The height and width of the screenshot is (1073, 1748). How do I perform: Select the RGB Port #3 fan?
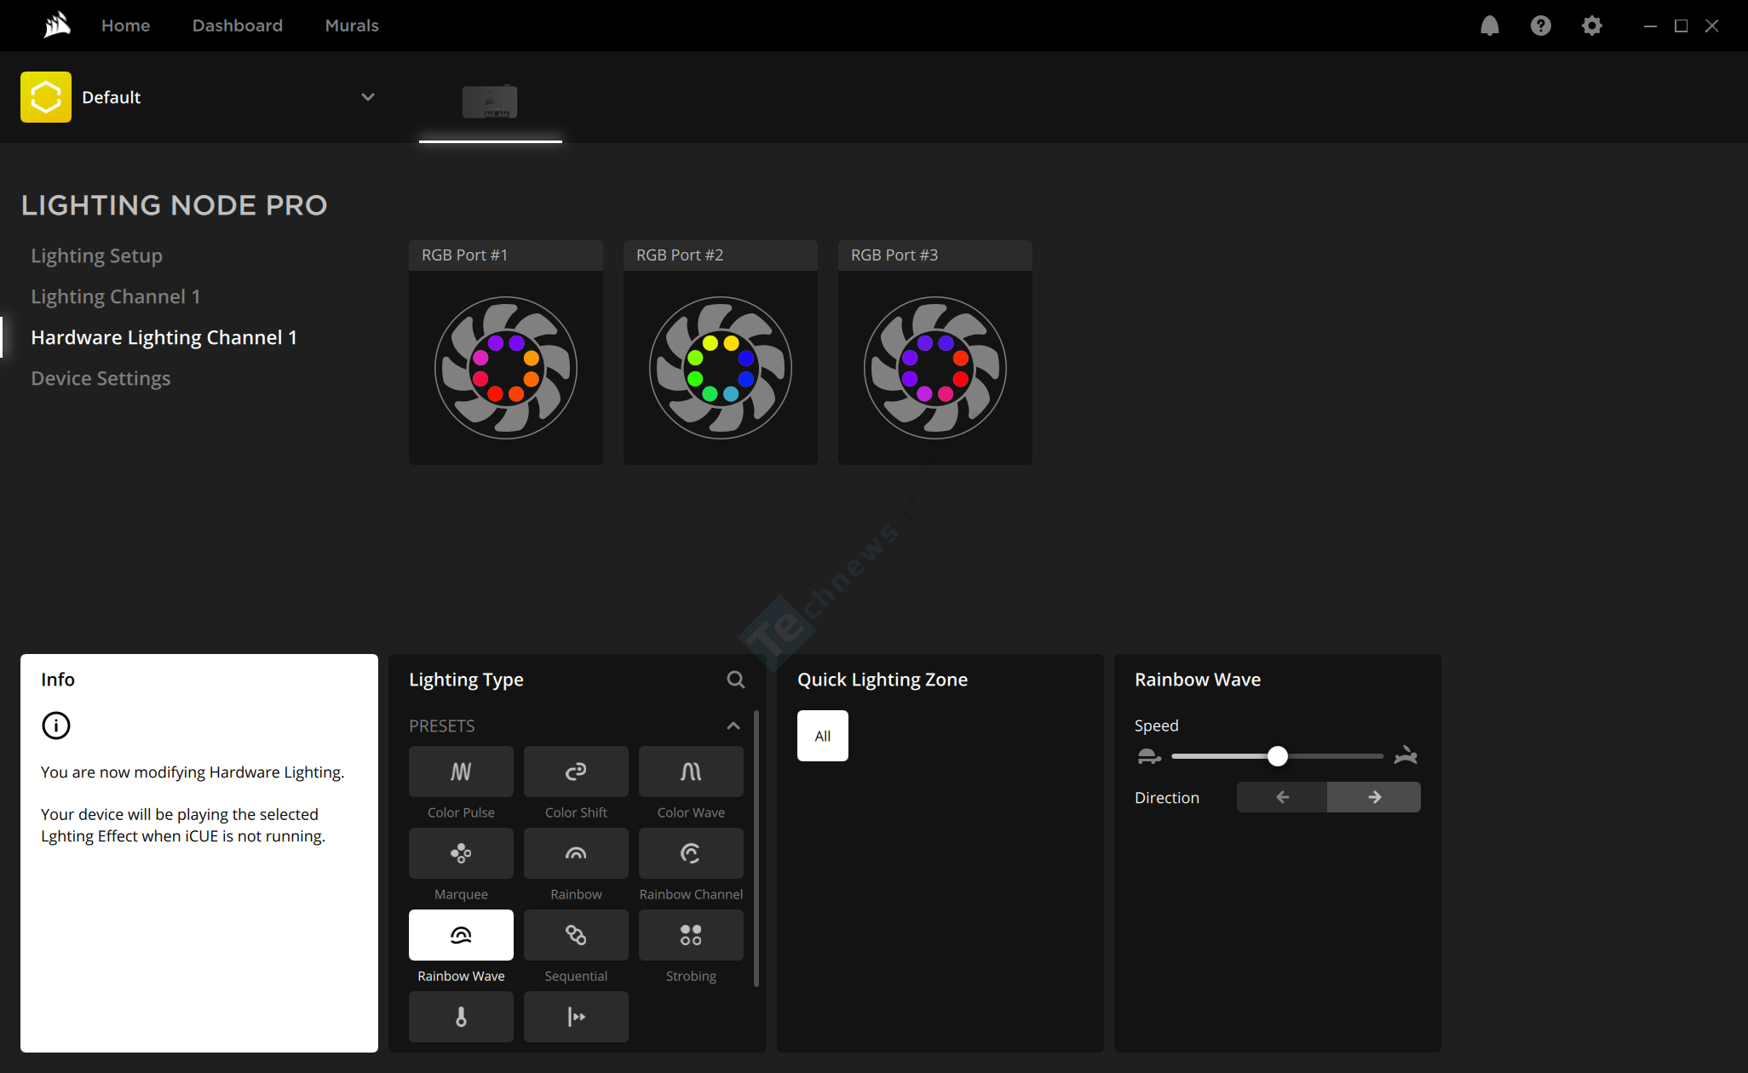click(935, 368)
